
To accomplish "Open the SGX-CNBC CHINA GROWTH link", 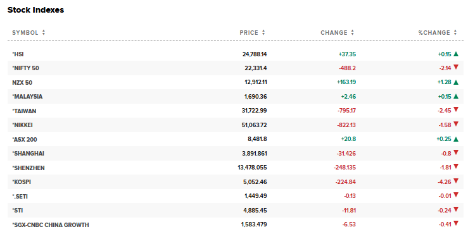I will tap(51, 225).
